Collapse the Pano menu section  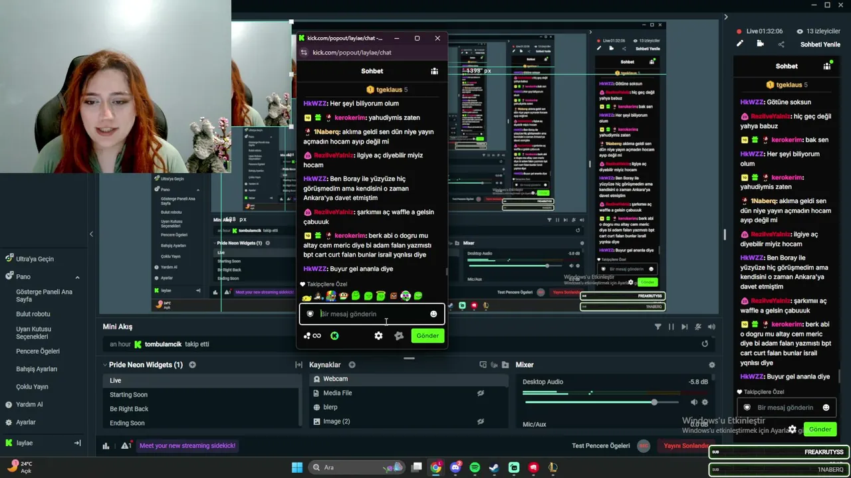point(77,277)
